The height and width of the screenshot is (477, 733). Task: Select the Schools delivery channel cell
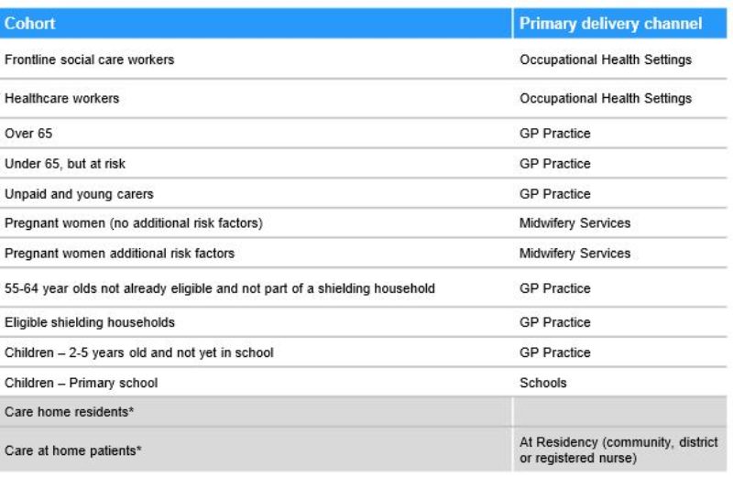(620, 382)
